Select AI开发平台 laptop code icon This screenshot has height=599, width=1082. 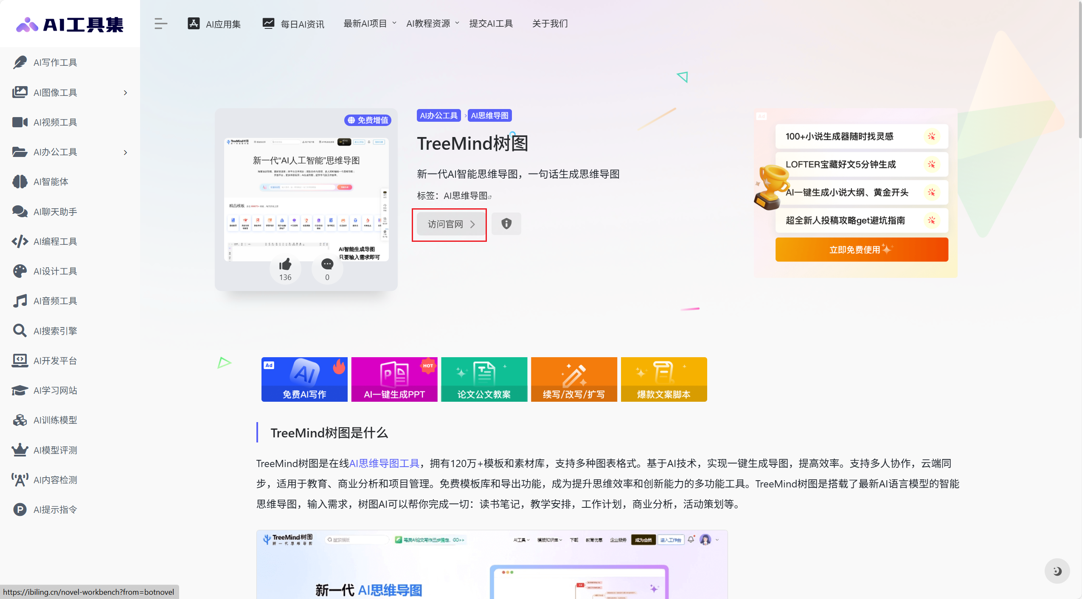[x=20, y=361]
